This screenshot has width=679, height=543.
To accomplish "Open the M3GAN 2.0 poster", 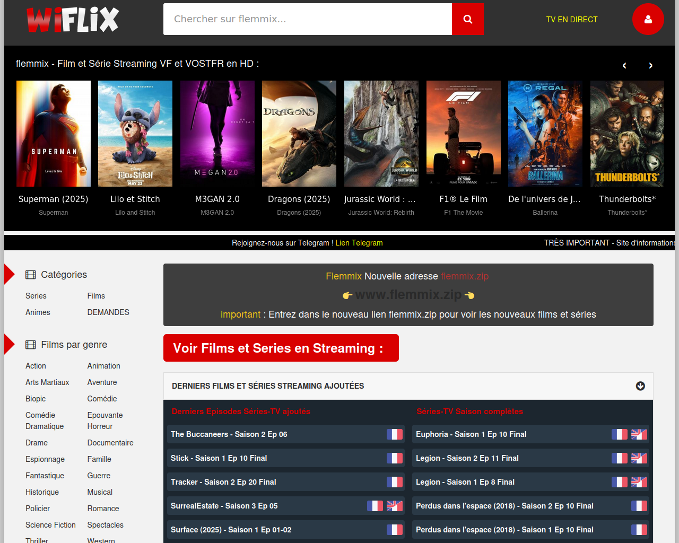I will (217, 134).
